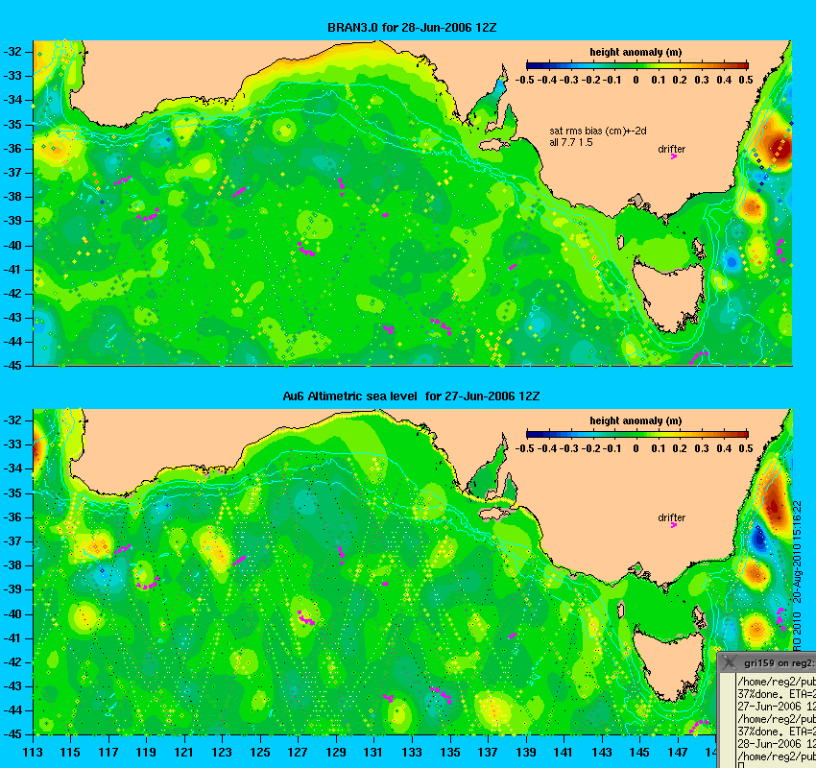Click the 'BRAN3.0 for 28-Jun-2006 12Z' plot title
816x768 pixels.
coord(412,28)
